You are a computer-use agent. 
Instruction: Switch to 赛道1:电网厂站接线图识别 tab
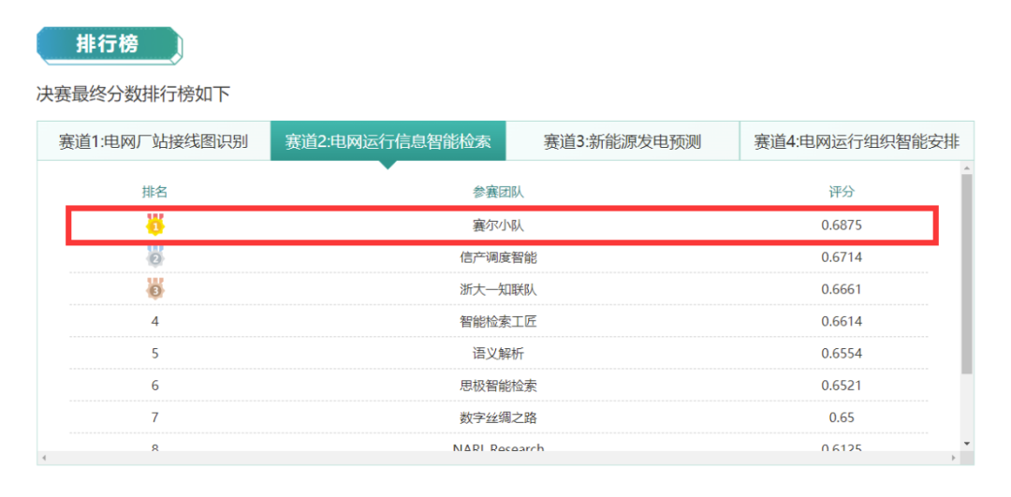tap(154, 141)
